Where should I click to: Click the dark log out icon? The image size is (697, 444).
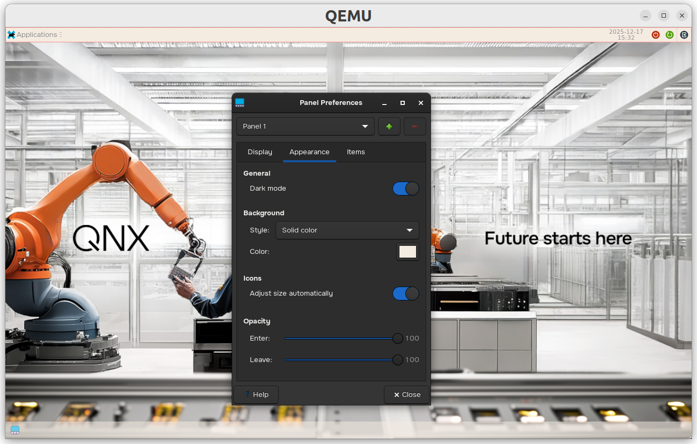[684, 35]
